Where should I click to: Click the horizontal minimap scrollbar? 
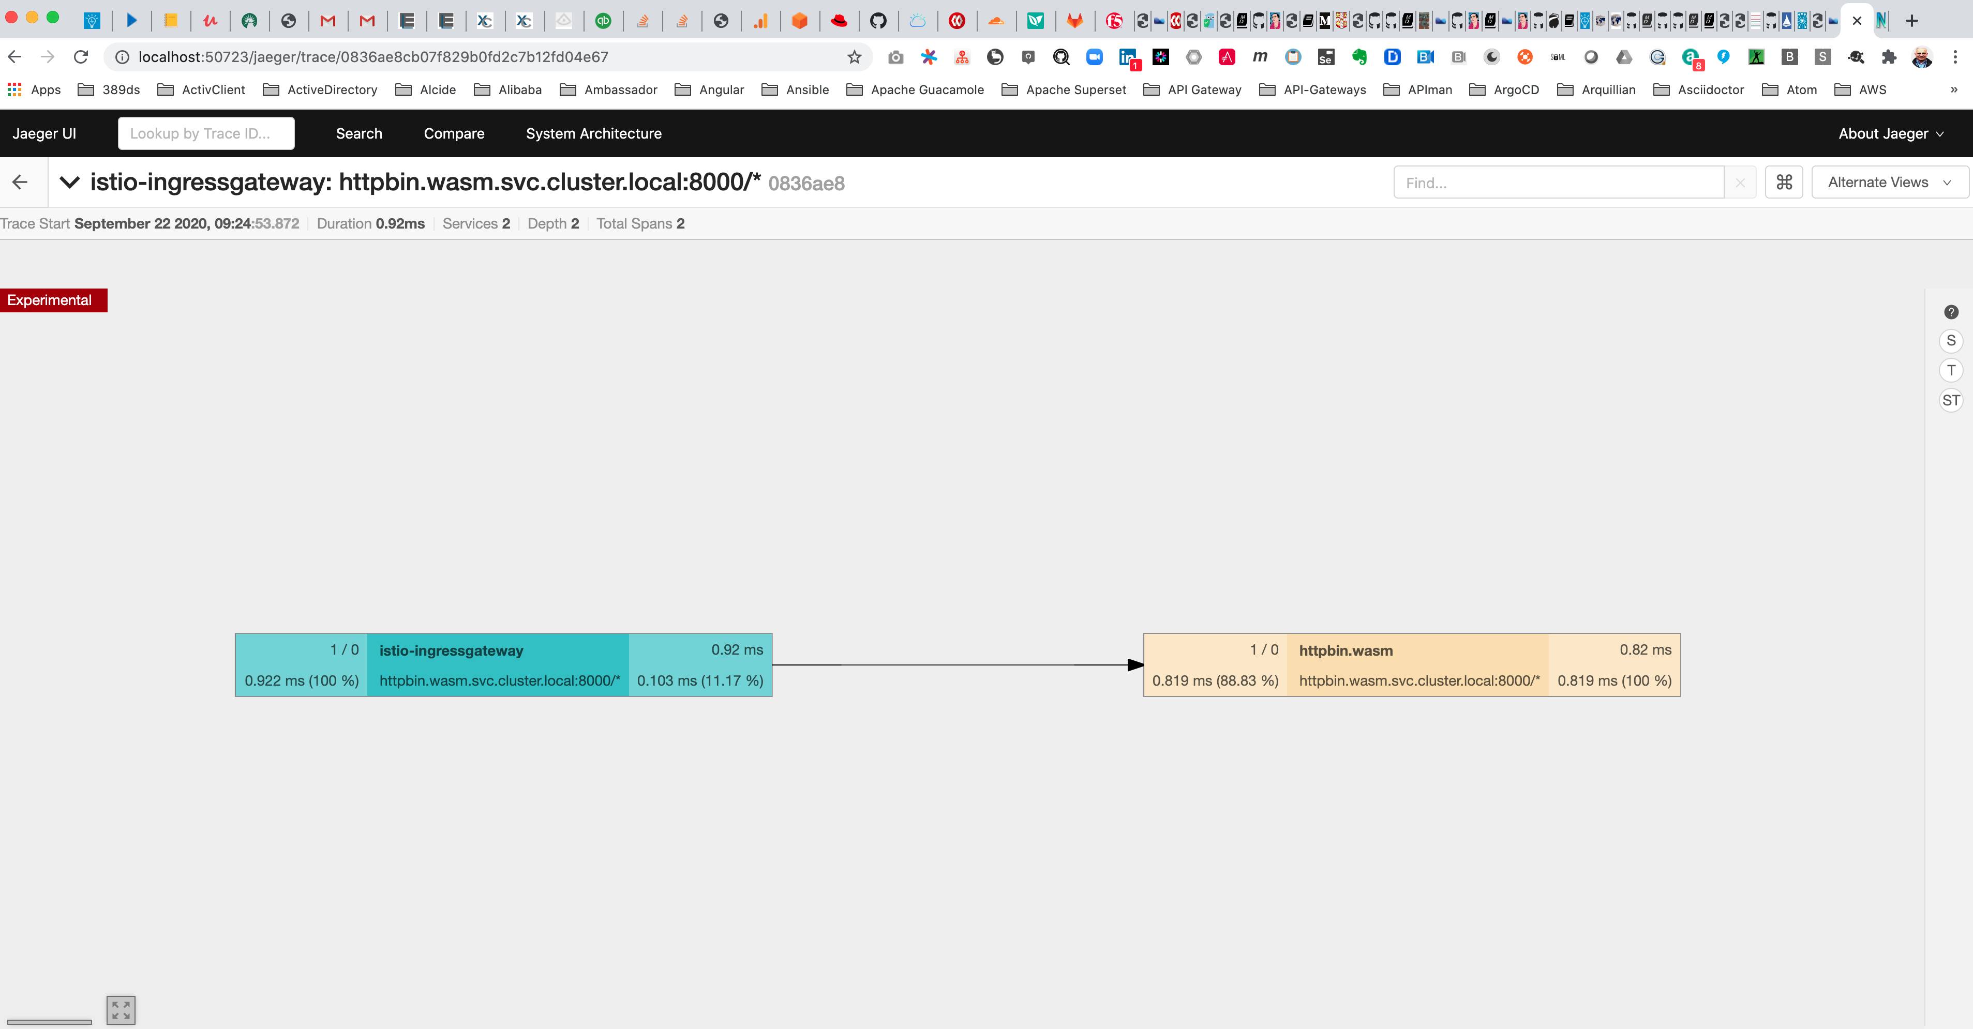point(49,1021)
